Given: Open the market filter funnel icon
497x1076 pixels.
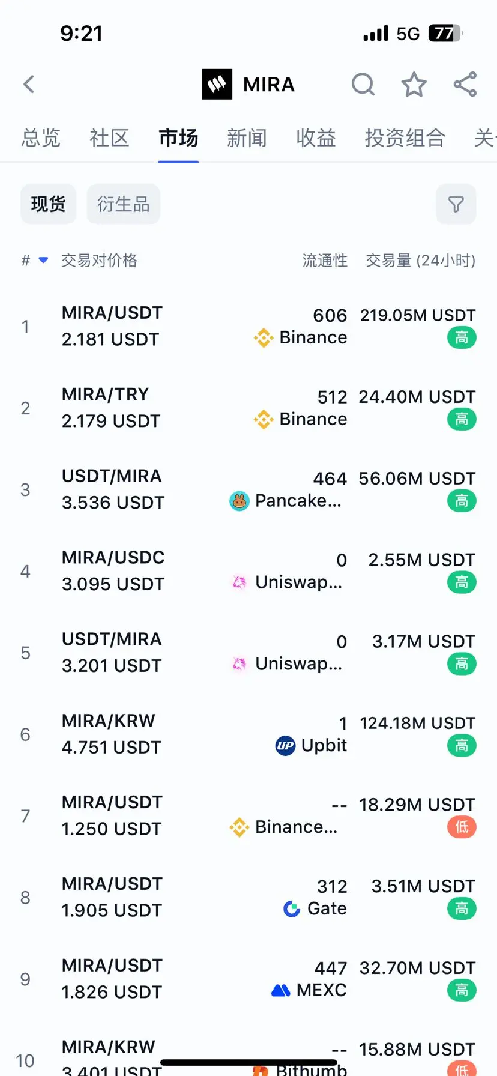Looking at the screenshot, I should coord(456,205).
